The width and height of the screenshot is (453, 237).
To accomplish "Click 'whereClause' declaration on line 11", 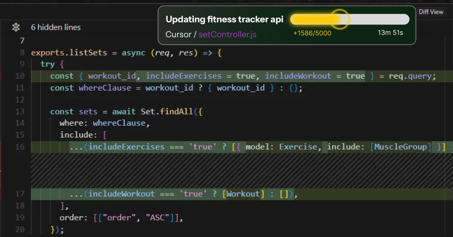I will pyautogui.click(x=105, y=88).
